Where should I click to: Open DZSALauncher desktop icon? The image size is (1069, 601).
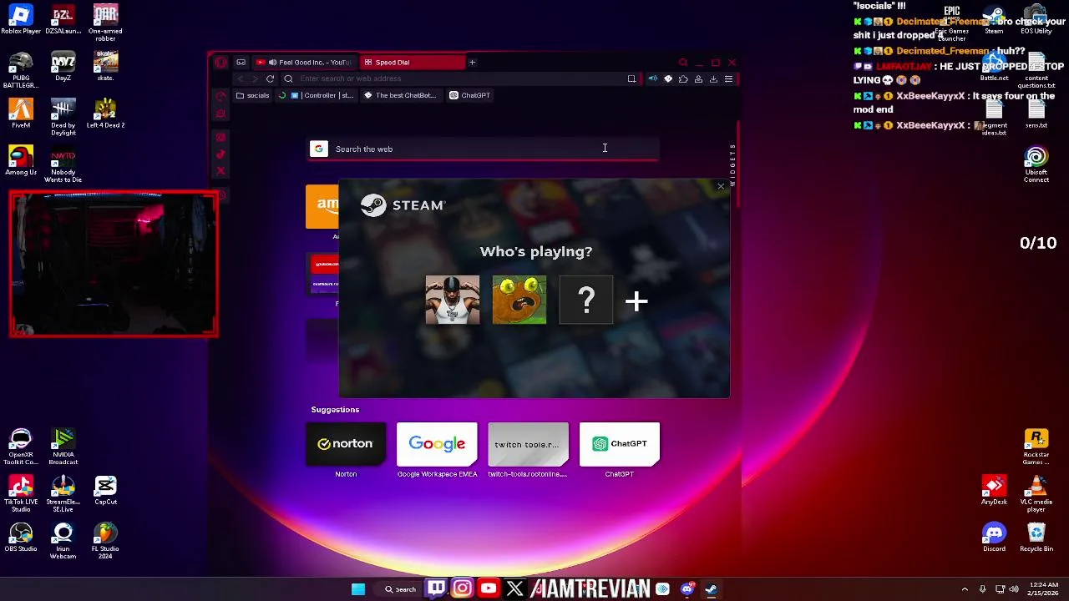coord(63,20)
